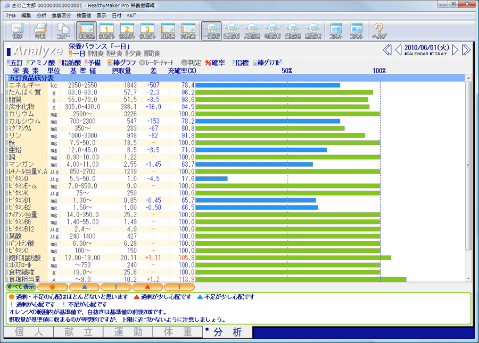Screen dimensions: 479x343
Task: Jump back with double left arrow
Action: coord(387,50)
